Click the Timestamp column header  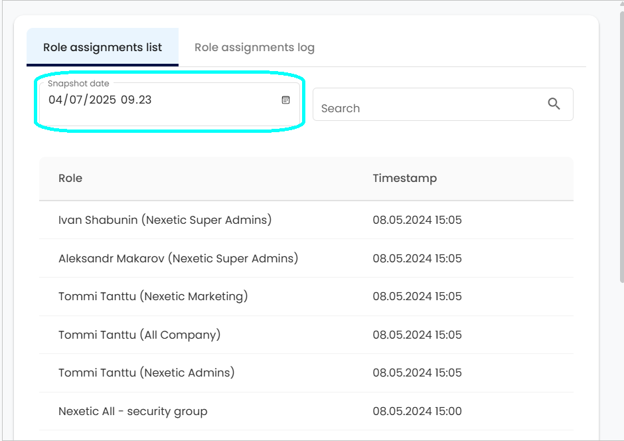tap(405, 178)
